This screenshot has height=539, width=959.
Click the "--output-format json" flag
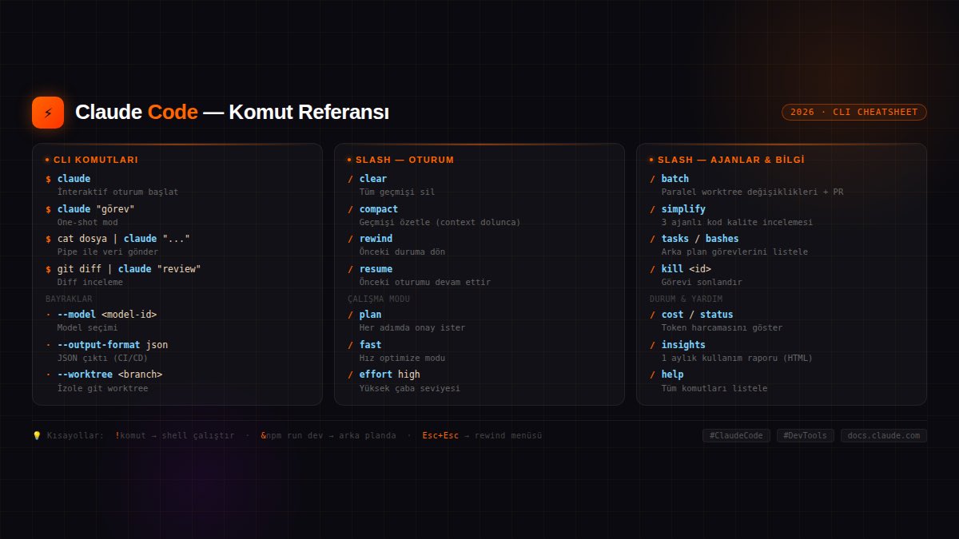(106, 345)
